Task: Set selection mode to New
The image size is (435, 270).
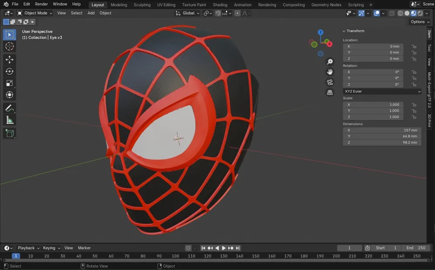Action: pyautogui.click(x=6, y=22)
